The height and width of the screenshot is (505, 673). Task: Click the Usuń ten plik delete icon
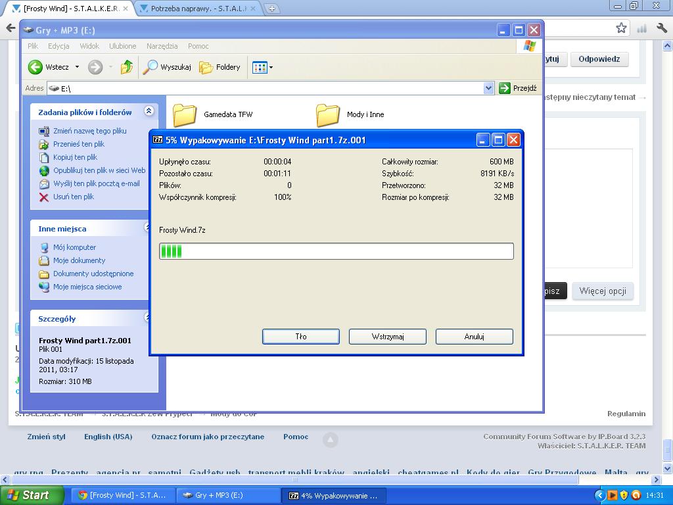tap(44, 197)
